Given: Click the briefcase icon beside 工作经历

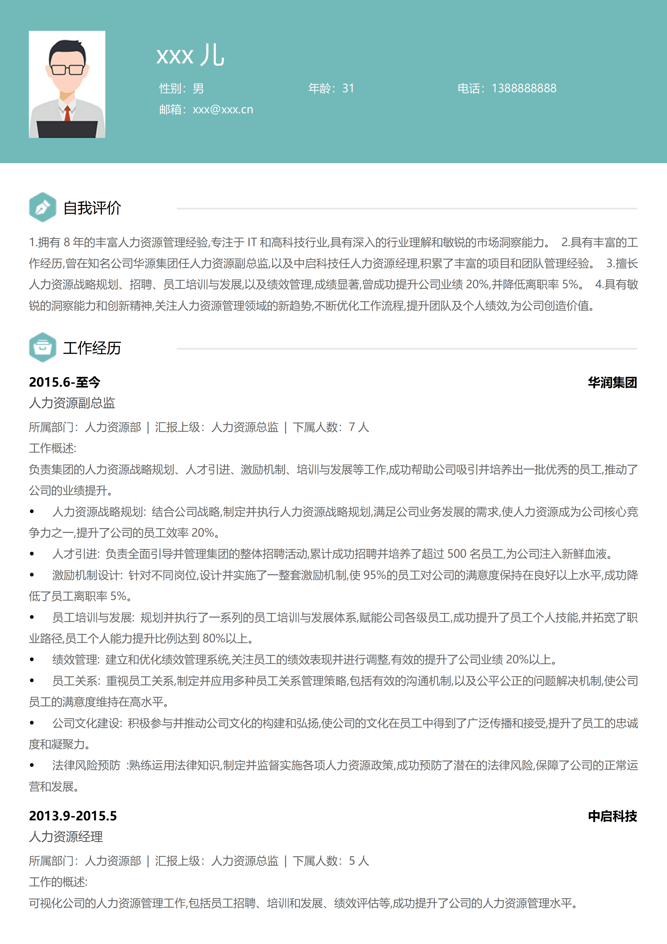Looking at the screenshot, I should (x=42, y=347).
